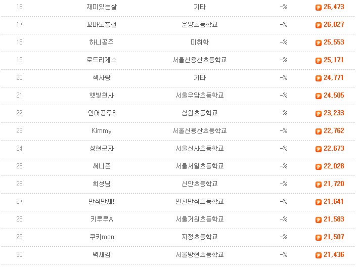
Task: Open user 만석만세! entry
Action: 101,201
